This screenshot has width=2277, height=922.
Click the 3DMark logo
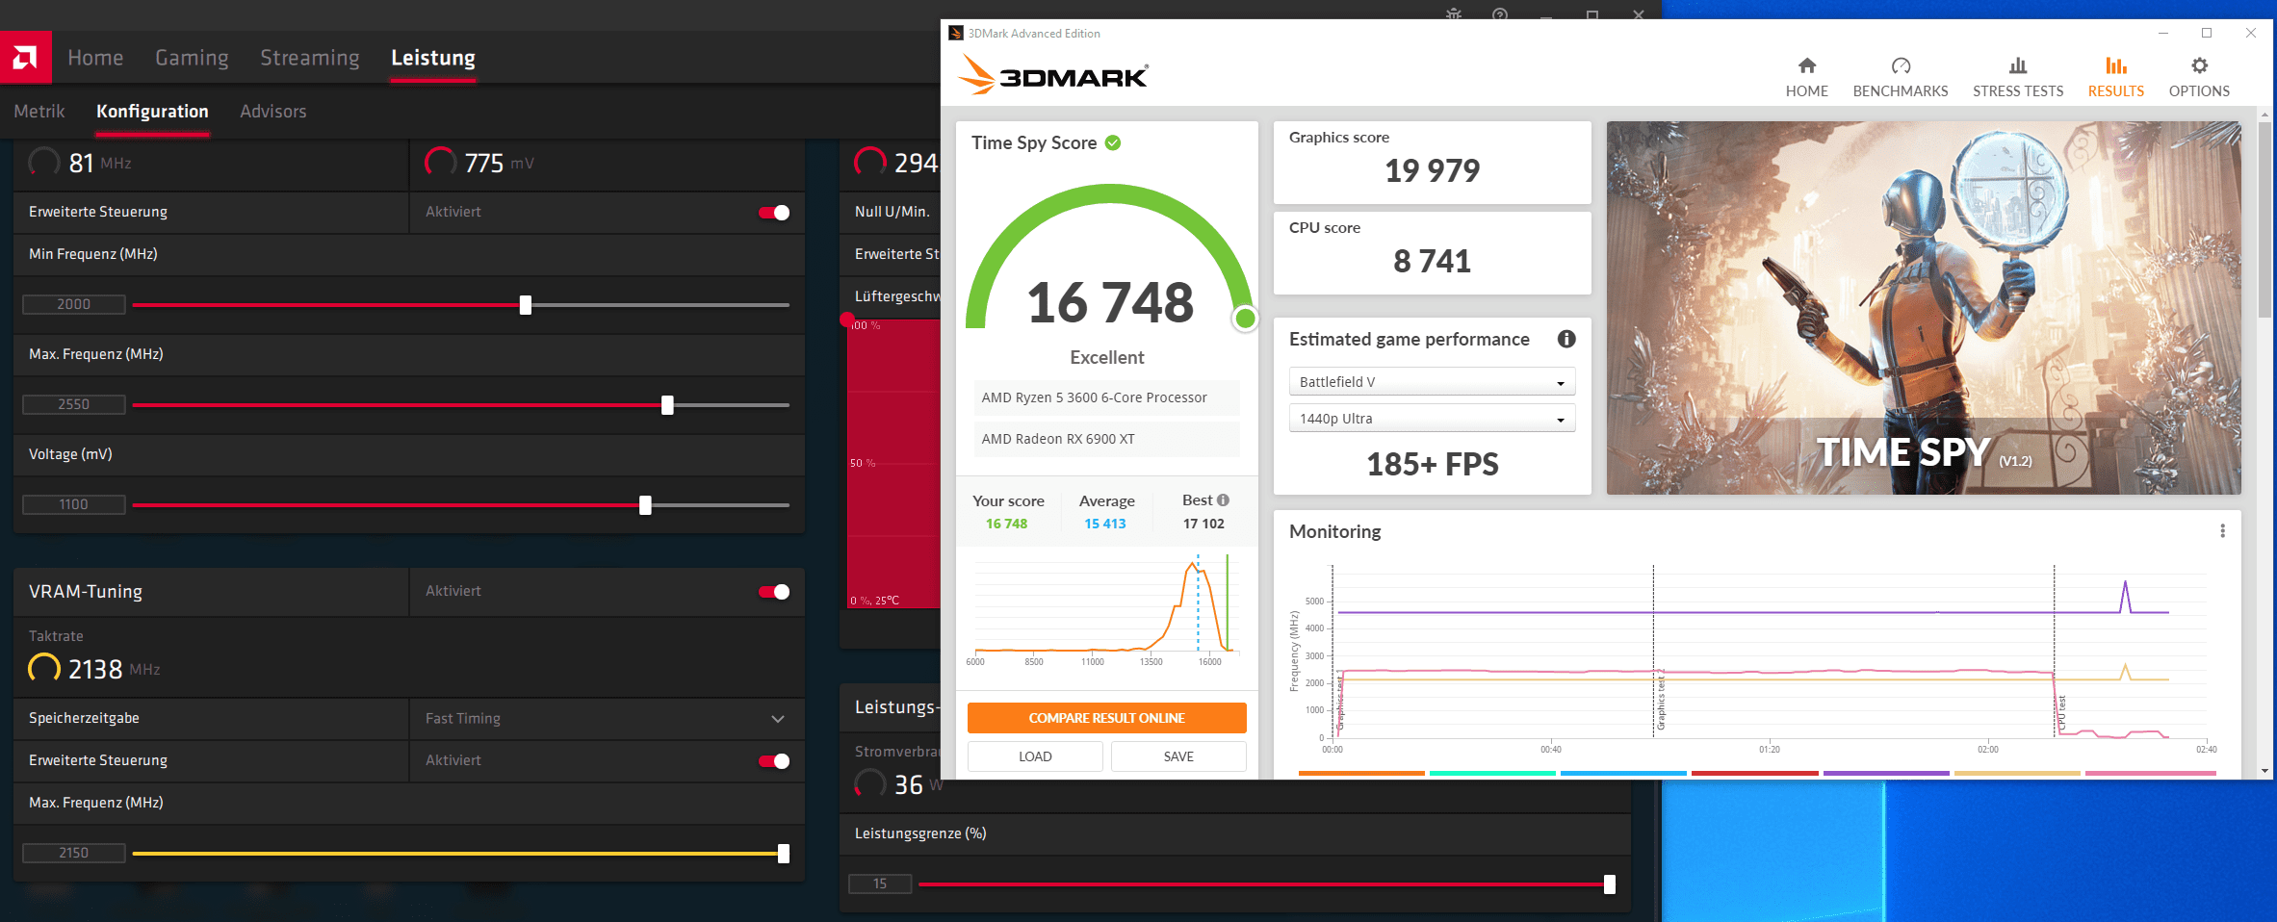[x=1053, y=75]
